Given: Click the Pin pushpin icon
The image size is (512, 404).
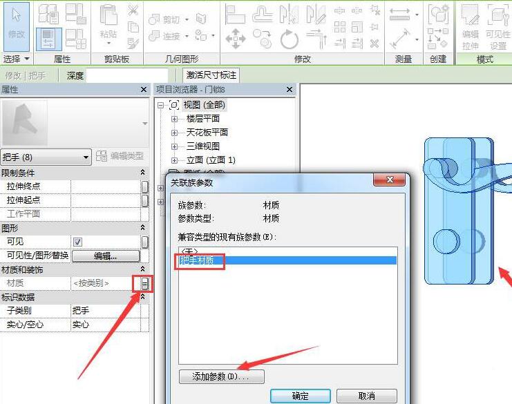Looking at the screenshot, I should coord(375,27).
